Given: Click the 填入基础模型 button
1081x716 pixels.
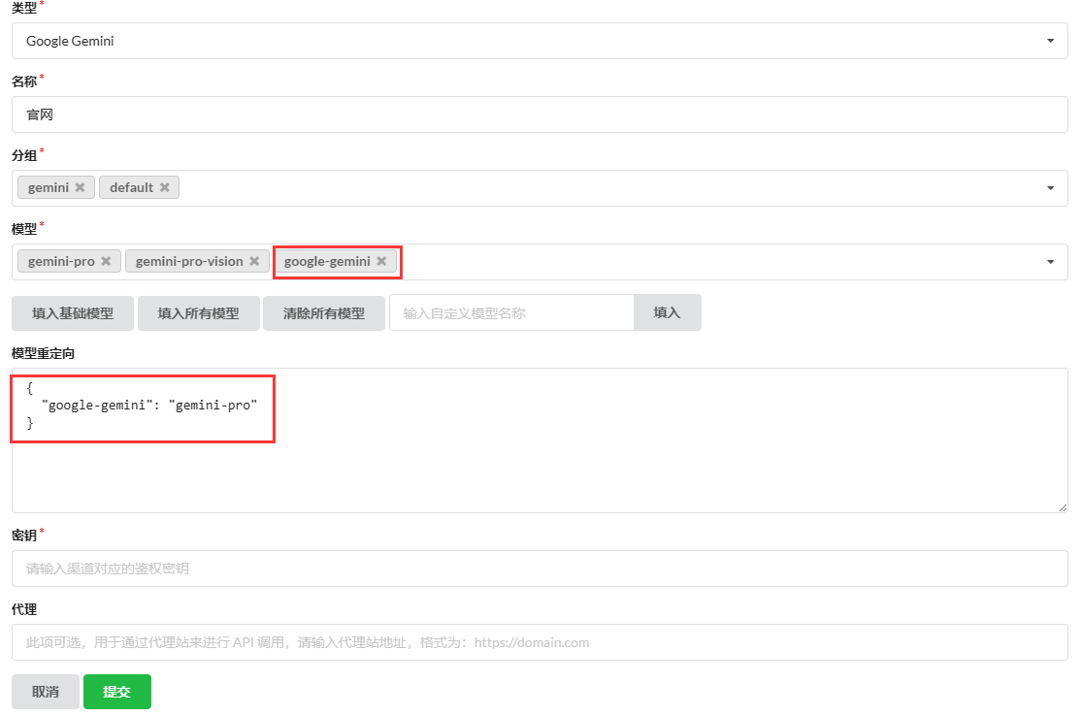Looking at the screenshot, I should pyautogui.click(x=73, y=312).
